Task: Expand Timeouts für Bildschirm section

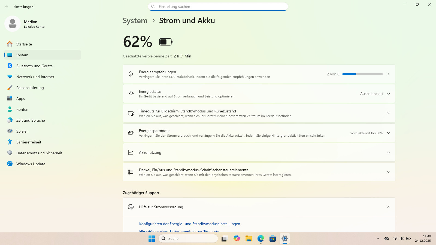Action: pyautogui.click(x=389, y=113)
